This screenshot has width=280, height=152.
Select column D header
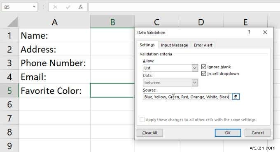tap(201, 22)
